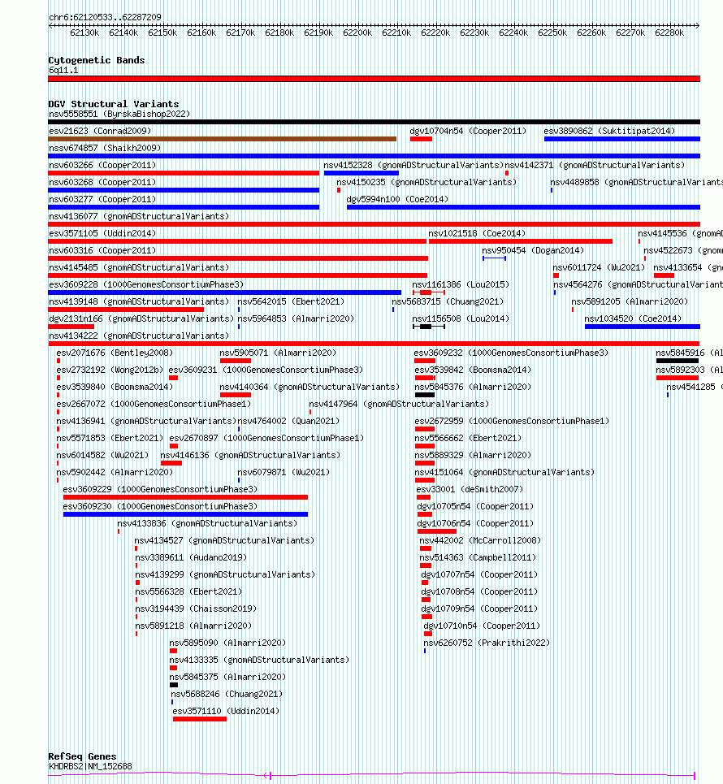Click esv2071676 (Bentley2008) label

tap(115, 353)
